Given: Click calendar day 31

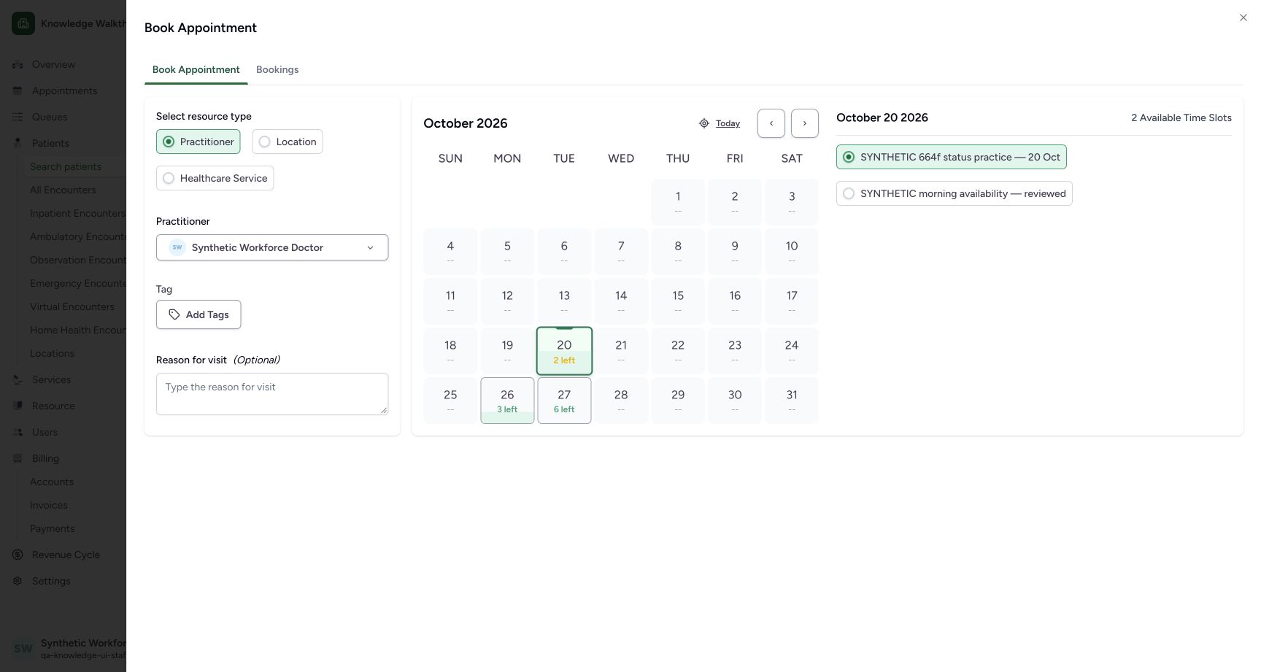Looking at the screenshot, I should [x=792, y=401].
